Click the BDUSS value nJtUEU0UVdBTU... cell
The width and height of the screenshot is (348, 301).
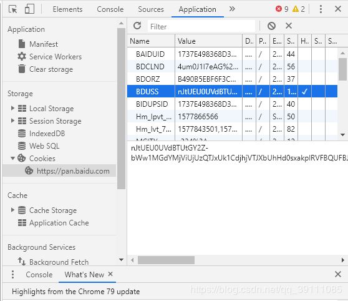coord(209,91)
